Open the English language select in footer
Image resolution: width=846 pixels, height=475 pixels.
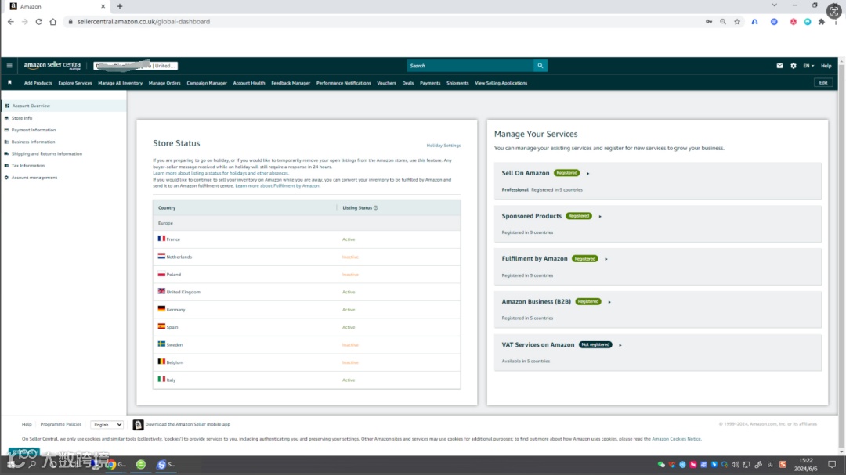click(x=107, y=425)
